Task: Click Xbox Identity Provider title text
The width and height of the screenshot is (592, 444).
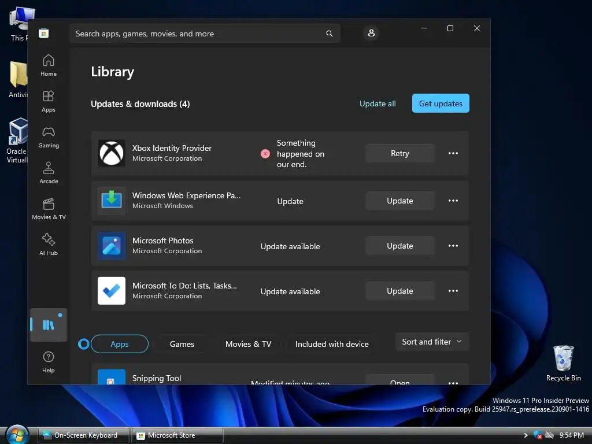Action: (x=172, y=148)
